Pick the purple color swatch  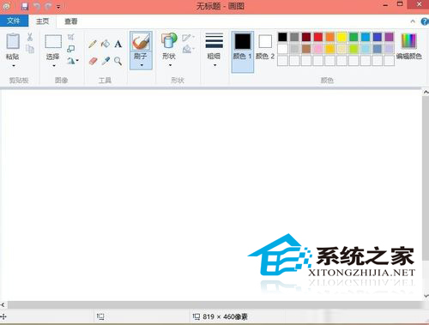coord(389,37)
